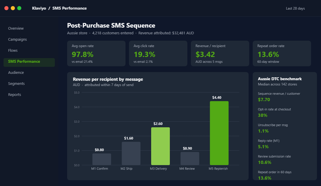Click 'Repeat order in 60 days' label
321x186 pixels.
(275, 172)
